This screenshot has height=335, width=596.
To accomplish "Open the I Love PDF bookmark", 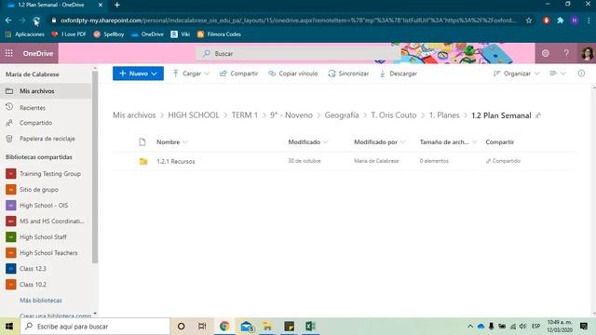I will coord(69,34).
